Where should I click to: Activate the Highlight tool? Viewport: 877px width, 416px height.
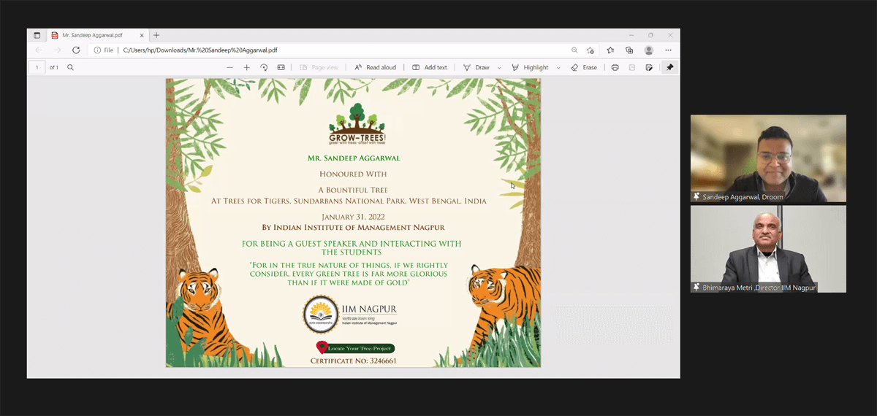tap(530, 67)
